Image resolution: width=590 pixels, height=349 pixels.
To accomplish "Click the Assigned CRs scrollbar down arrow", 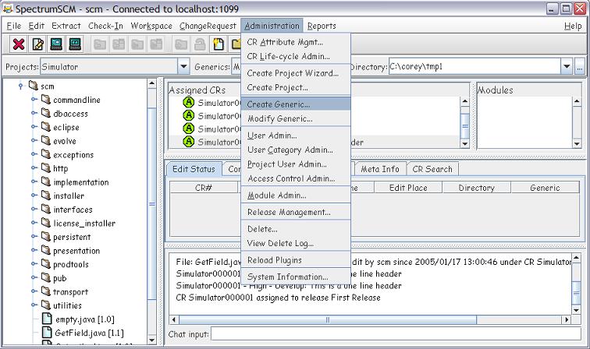I will point(465,143).
